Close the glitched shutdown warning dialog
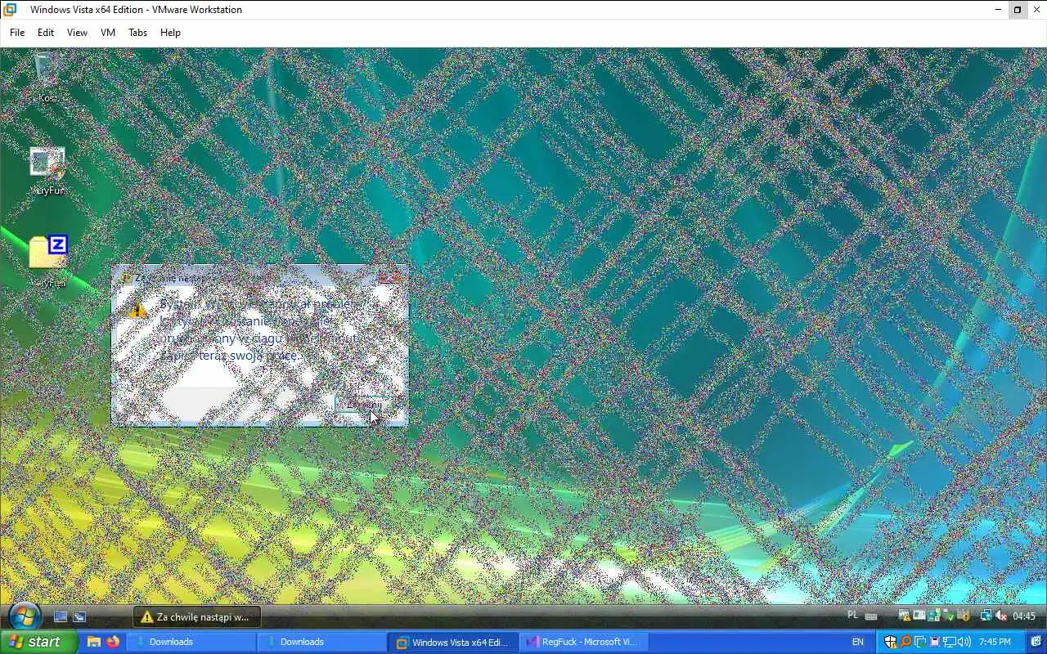This screenshot has height=654, width=1047. tap(392, 277)
